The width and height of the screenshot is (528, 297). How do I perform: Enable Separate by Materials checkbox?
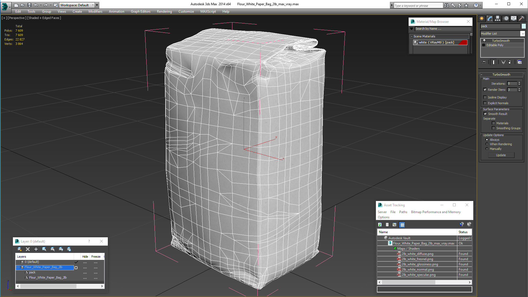493,123
